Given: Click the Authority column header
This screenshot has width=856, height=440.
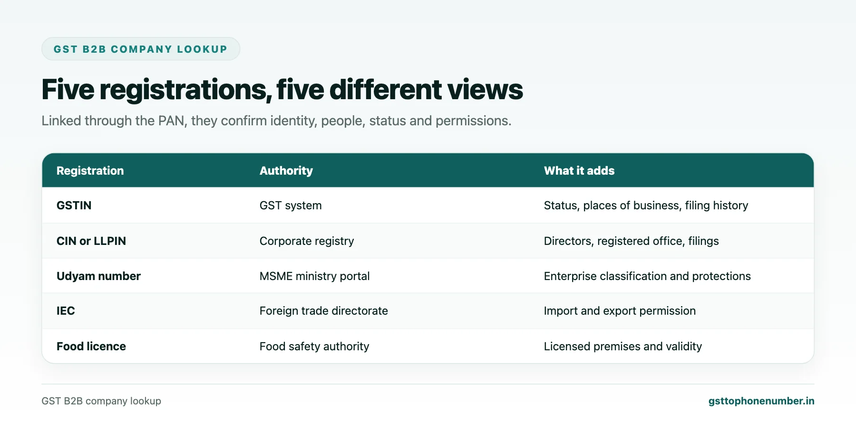Looking at the screenshot, I should [x=286, y=171].
